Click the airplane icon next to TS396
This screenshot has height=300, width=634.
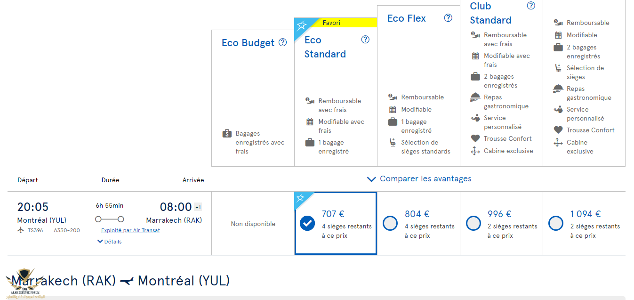[21, 230]
